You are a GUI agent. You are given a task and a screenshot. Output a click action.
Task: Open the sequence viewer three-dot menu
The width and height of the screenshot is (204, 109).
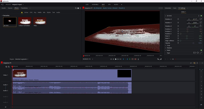click(162, 8)
